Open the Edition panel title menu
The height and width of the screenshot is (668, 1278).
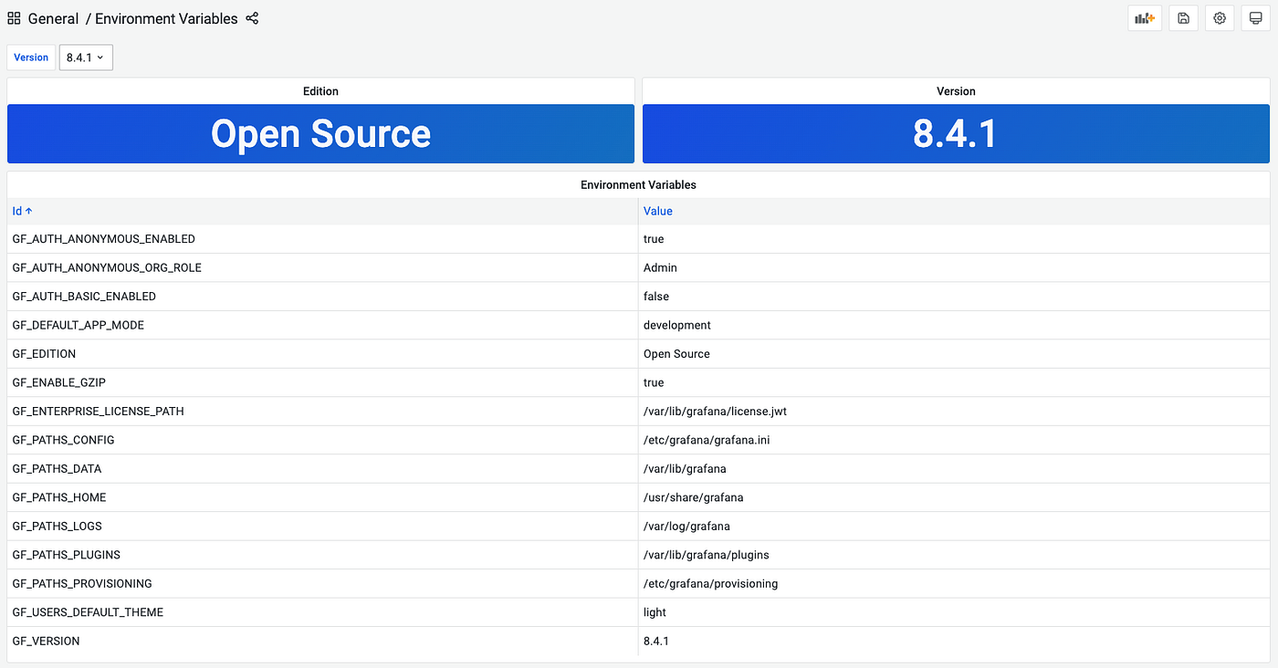click(320, 90)
